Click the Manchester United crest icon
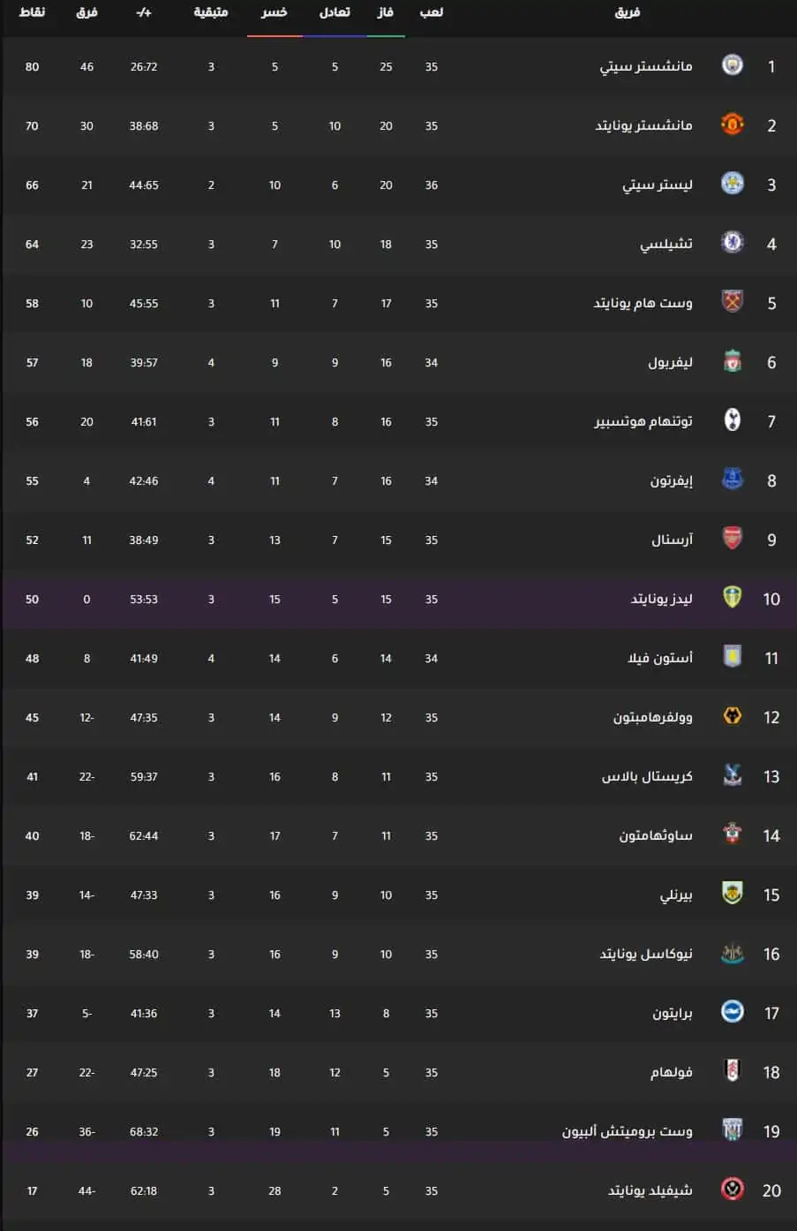This screenshot has width=797, height=1231. (732, 125)
